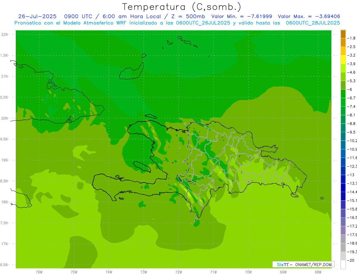Click the "18N" latitude axis label

(x=5, y=202)
